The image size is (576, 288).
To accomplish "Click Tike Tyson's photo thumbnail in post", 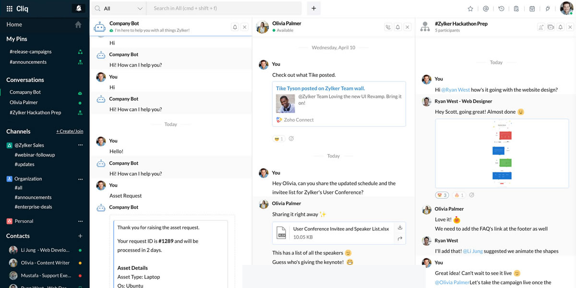I will (x=286, y=104).
